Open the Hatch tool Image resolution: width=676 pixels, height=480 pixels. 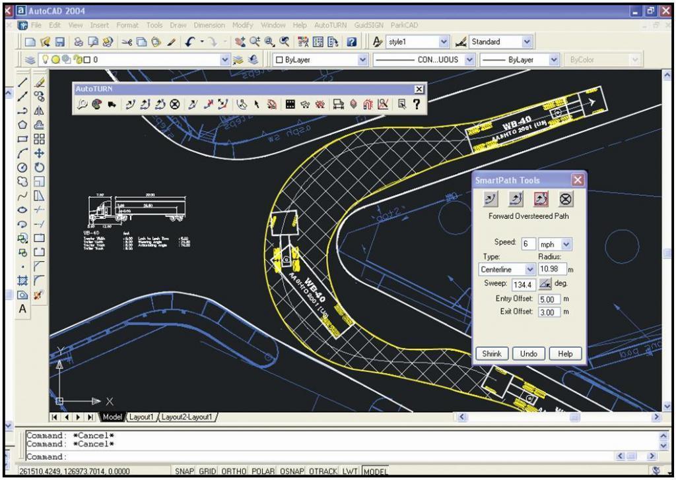(23, 281)
